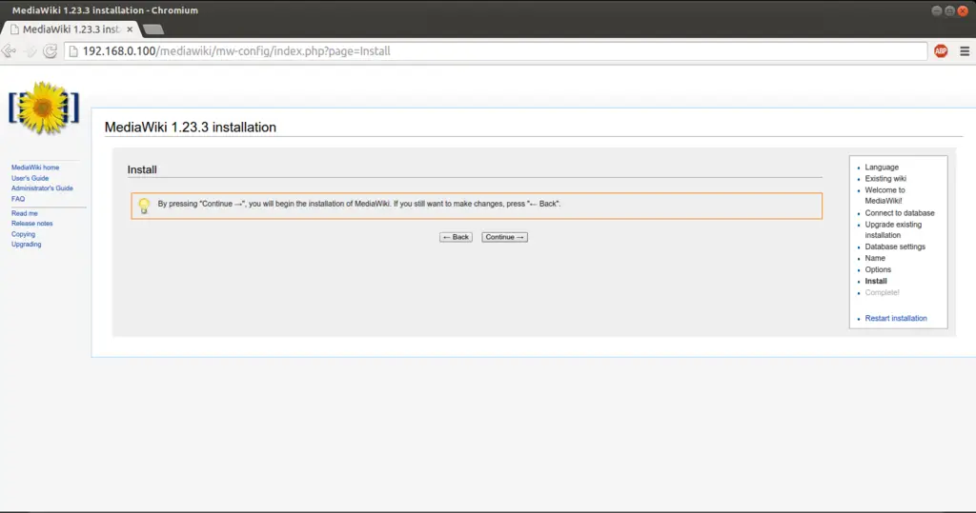Click the Continue instruction message text

tap(359, 204)
